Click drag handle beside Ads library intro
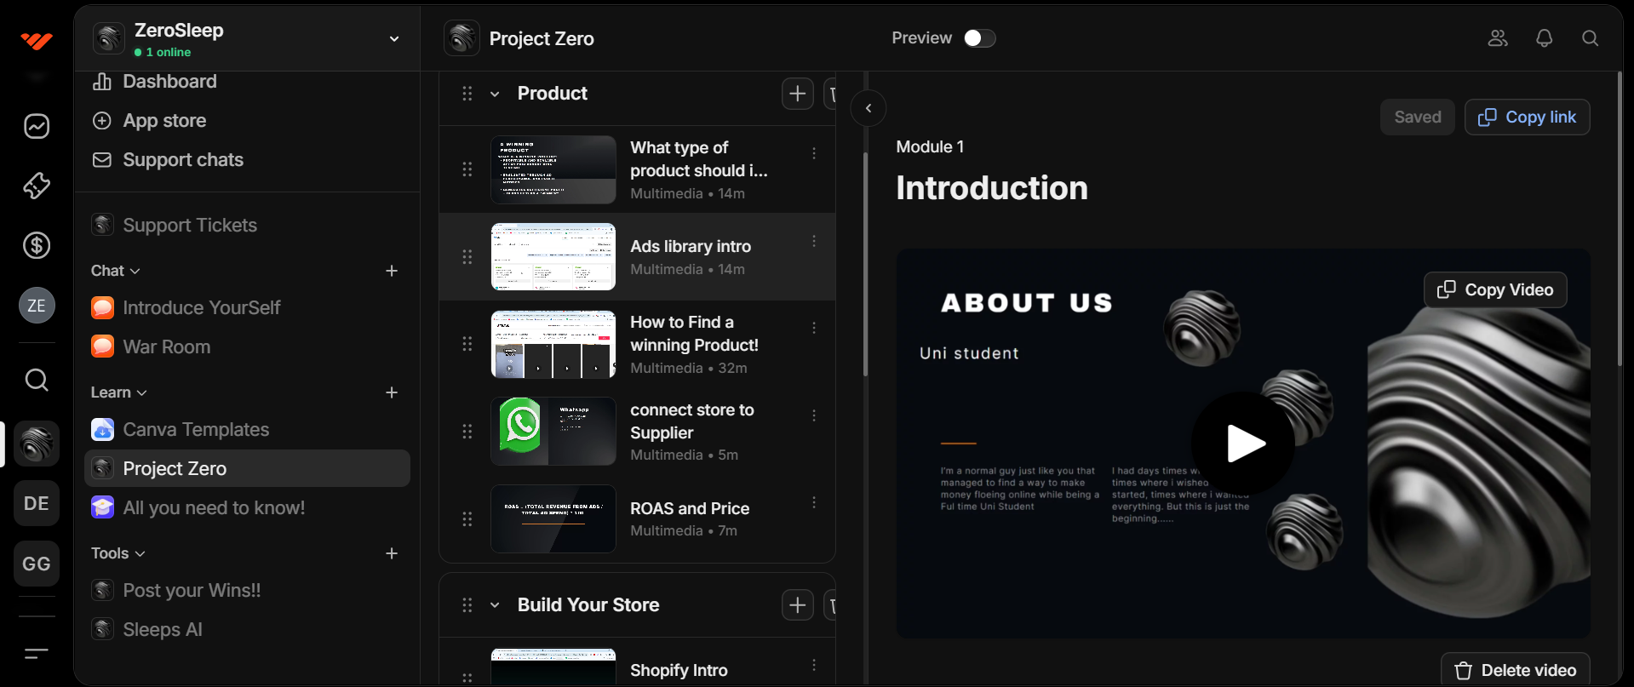The width and height of the screenshot is (1634, 687). coord(467,256)
